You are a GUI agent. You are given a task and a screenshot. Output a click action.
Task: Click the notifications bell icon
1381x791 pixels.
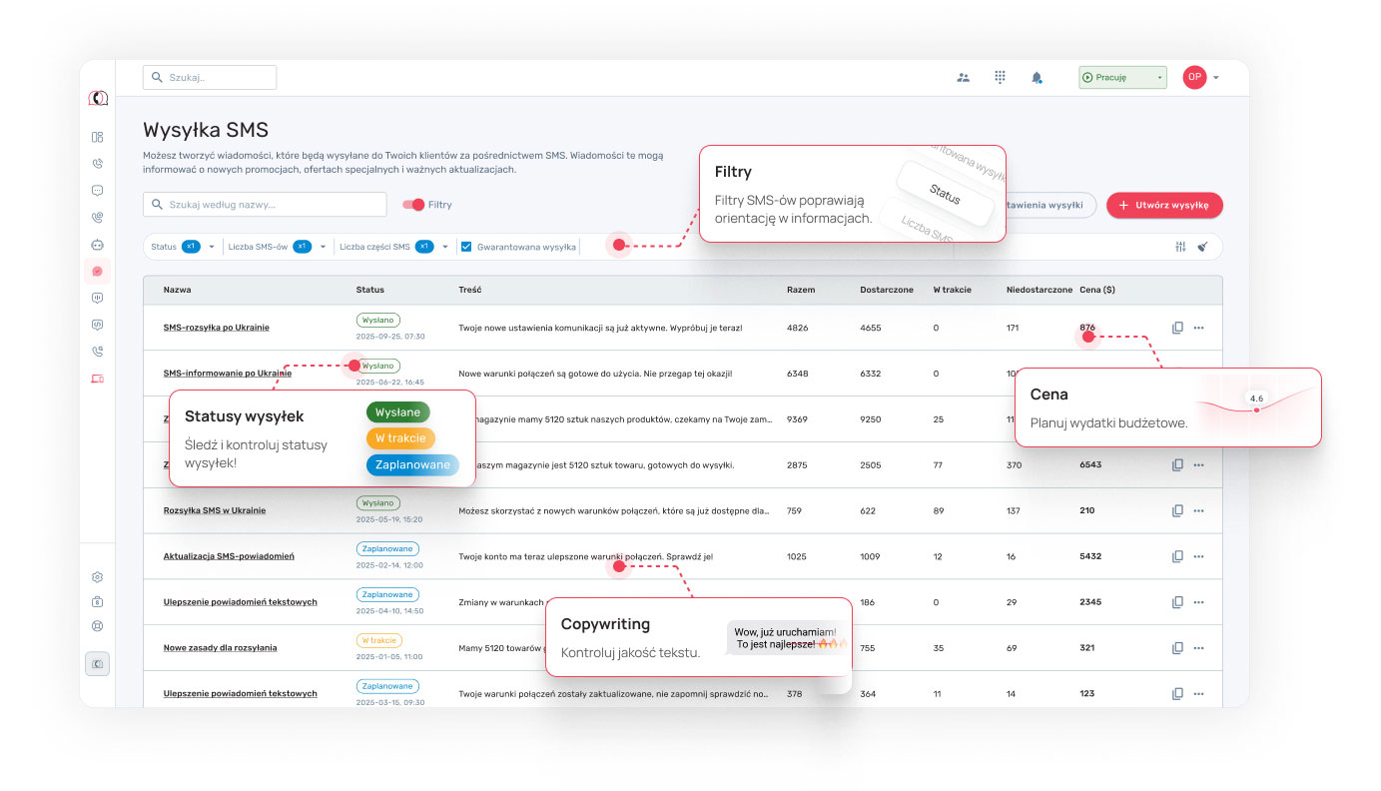coord(1036,77)
